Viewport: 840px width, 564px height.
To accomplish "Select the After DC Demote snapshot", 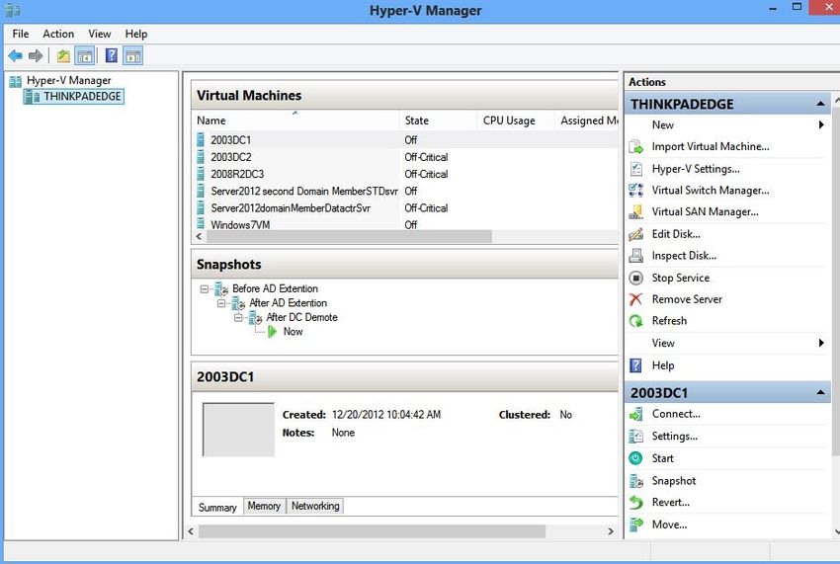I will click(301, 318).
